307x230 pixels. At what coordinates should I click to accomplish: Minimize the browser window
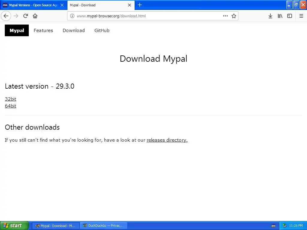point(289,5)
